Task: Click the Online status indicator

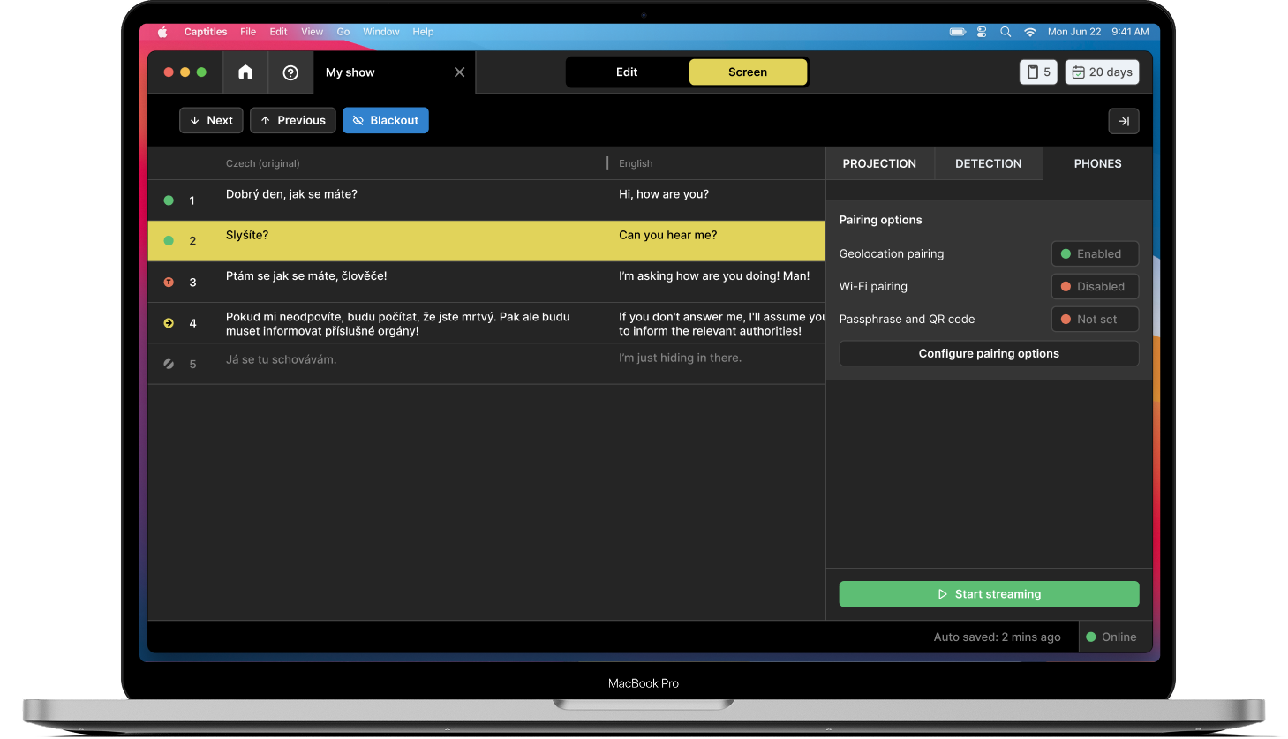Action: pyautogui.click(x=1111, y=637)
